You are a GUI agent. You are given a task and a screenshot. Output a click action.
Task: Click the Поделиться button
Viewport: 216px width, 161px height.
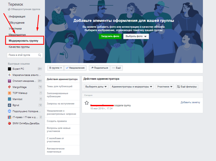[99, 68]
